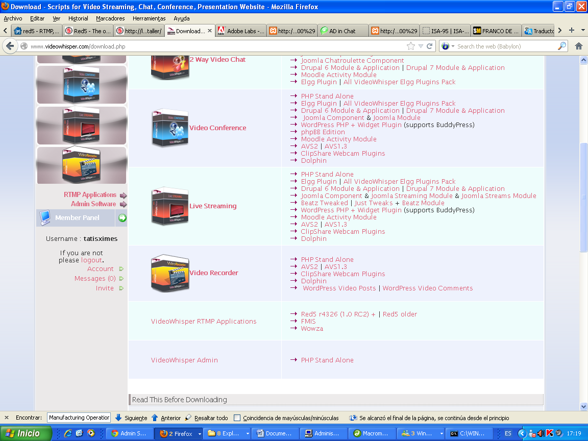This screenshot has width=588, height=441.
Task: Open the URL history dropdown arrow
Action: (x=421, y=46)
